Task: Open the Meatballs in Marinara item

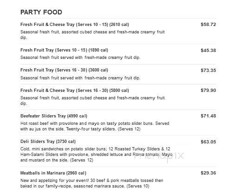Action: (53, 173)
